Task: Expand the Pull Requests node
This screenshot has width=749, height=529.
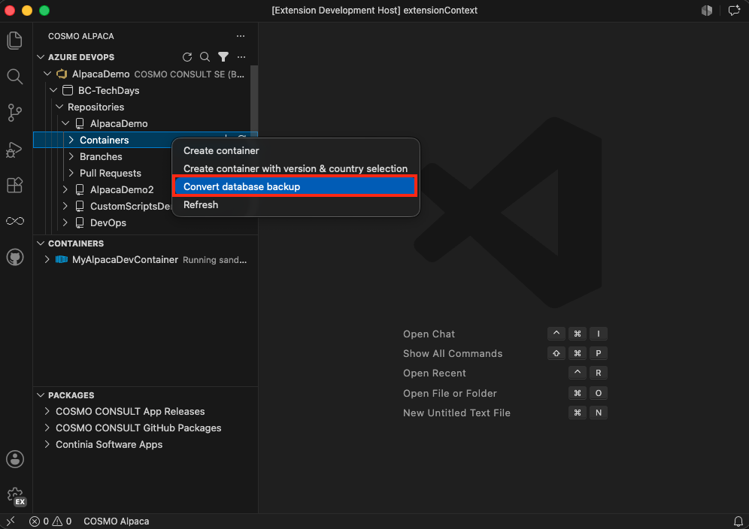Action: (x=71, y=172)
